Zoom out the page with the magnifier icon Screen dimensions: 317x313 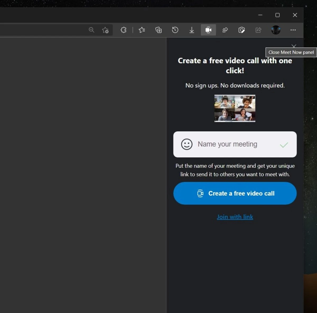(91, 30)
